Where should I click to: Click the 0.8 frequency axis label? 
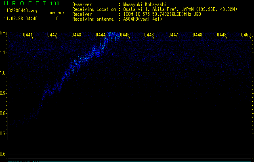[3, 113]
